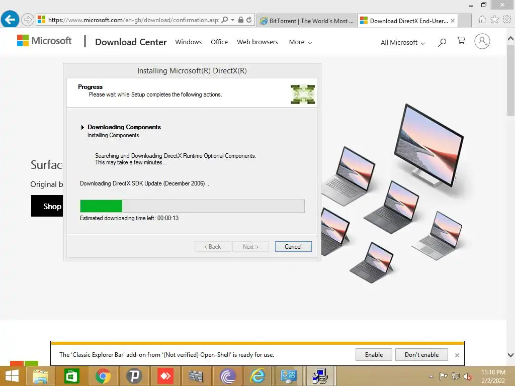This screenshot has height=386, width=515.
Task: Click the Download Center link
Action: pyautogui.click(x=131, y=42)
